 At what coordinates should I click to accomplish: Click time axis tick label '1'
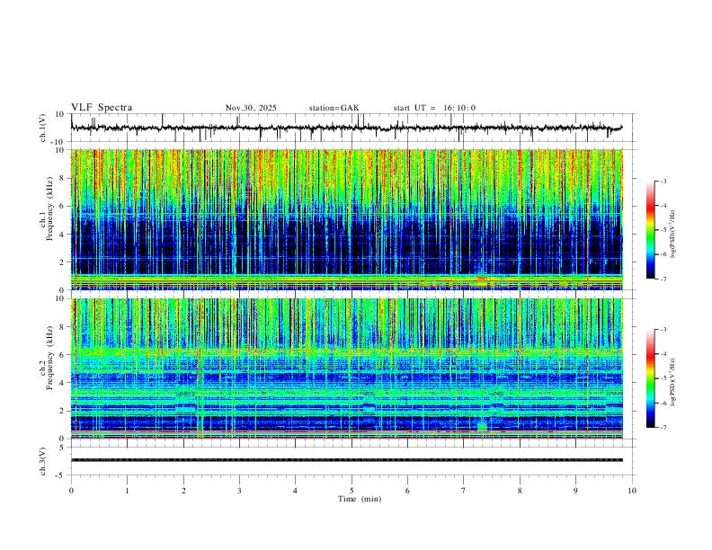tap(127, 491)
